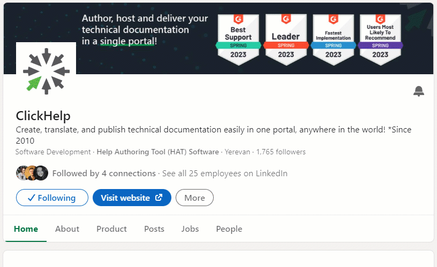437x267 pixels.
Task: Click the notification bell icon
Action: [x=419, y=91]
